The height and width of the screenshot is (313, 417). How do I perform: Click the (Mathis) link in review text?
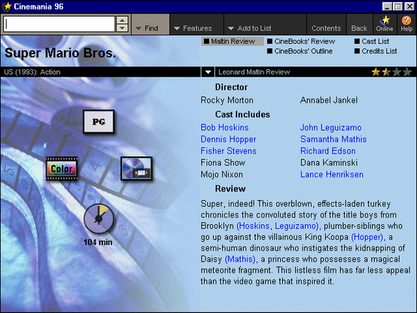pos(241,259)
